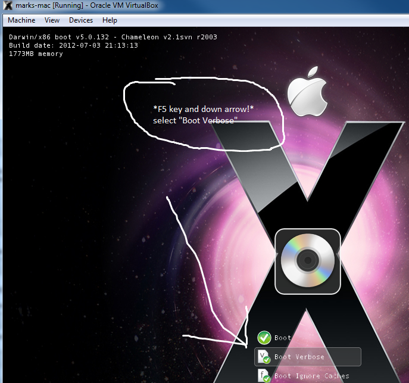Click the "1773MB memory" text
Image resolution: width=409 pixels, height=383 pixels.
click(36, 54)
